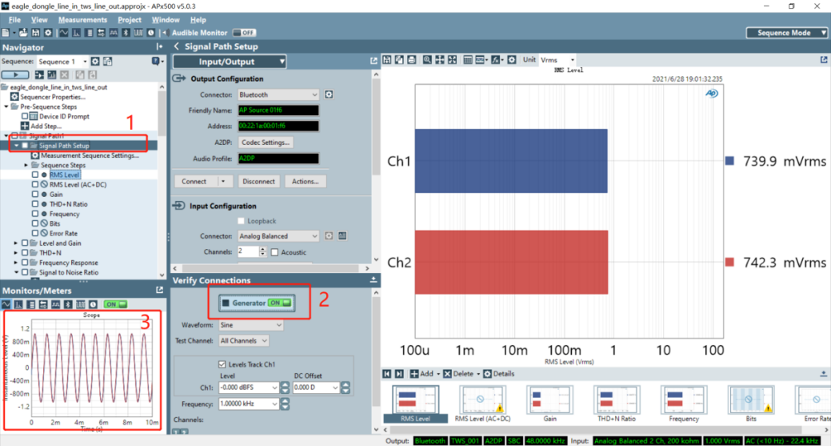This screenshot has width=831, height=446.
Task: Open project settings gear in main toolbar
Action: [48, 33]
